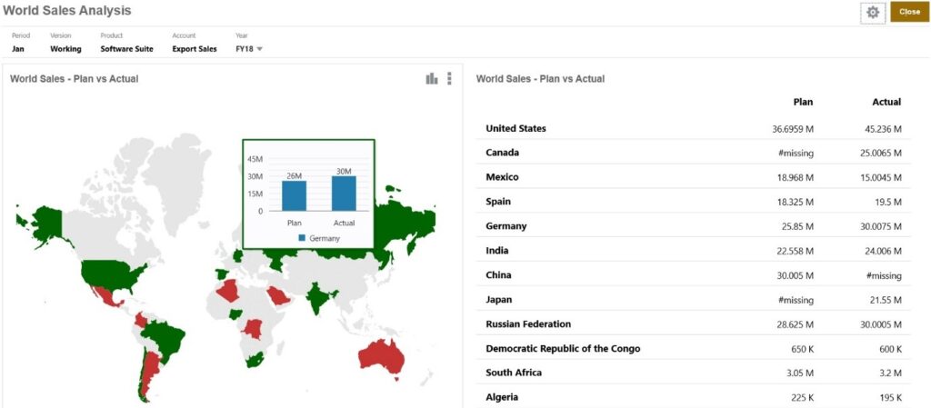This screenshot has height=408, width=931.
Task: Click the United States on the map
Action: [110, 275]
